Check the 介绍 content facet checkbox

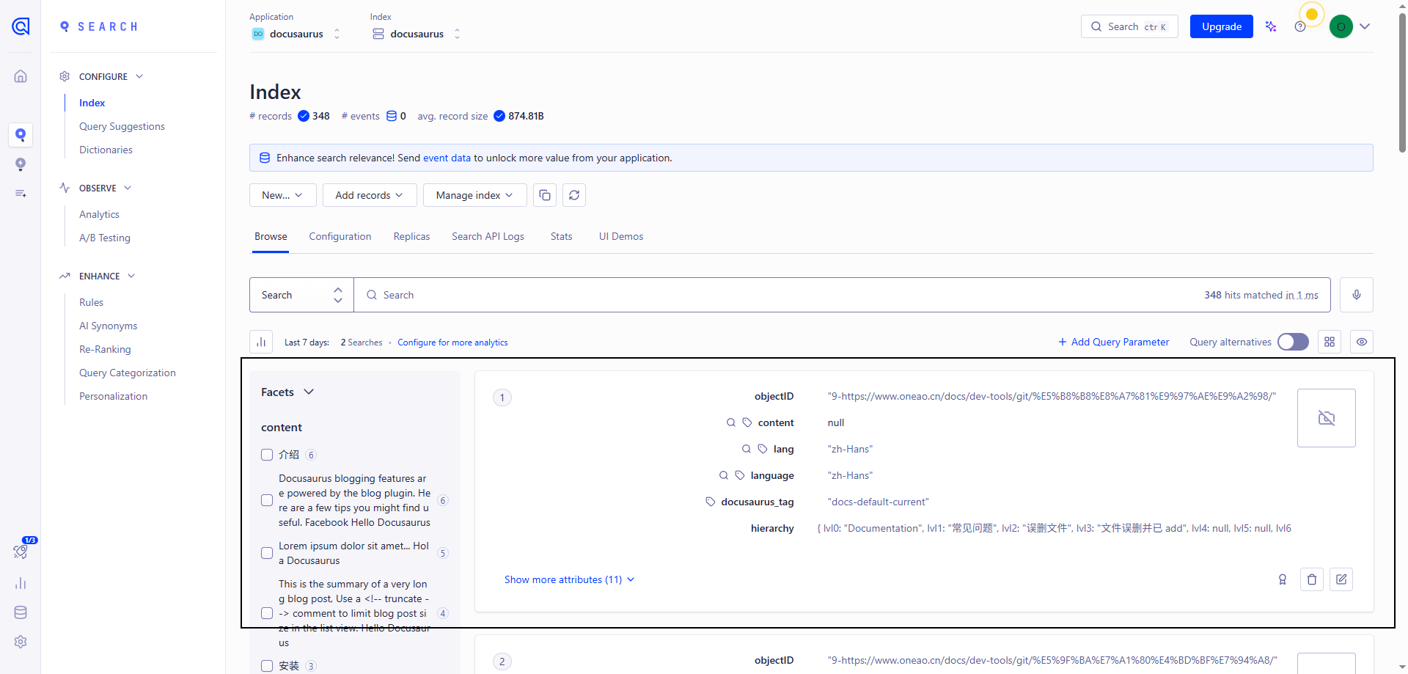267,455
